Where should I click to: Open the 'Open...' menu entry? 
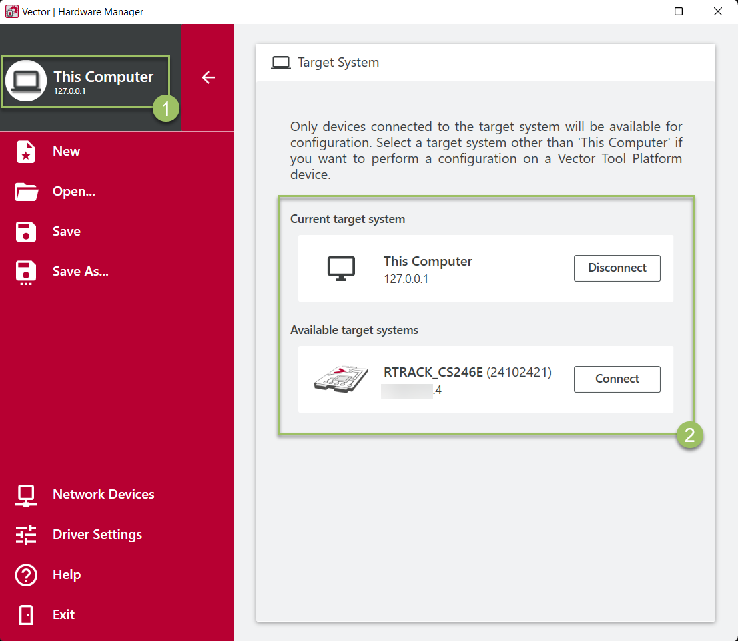pyautogui.click(x=73, y=192)
